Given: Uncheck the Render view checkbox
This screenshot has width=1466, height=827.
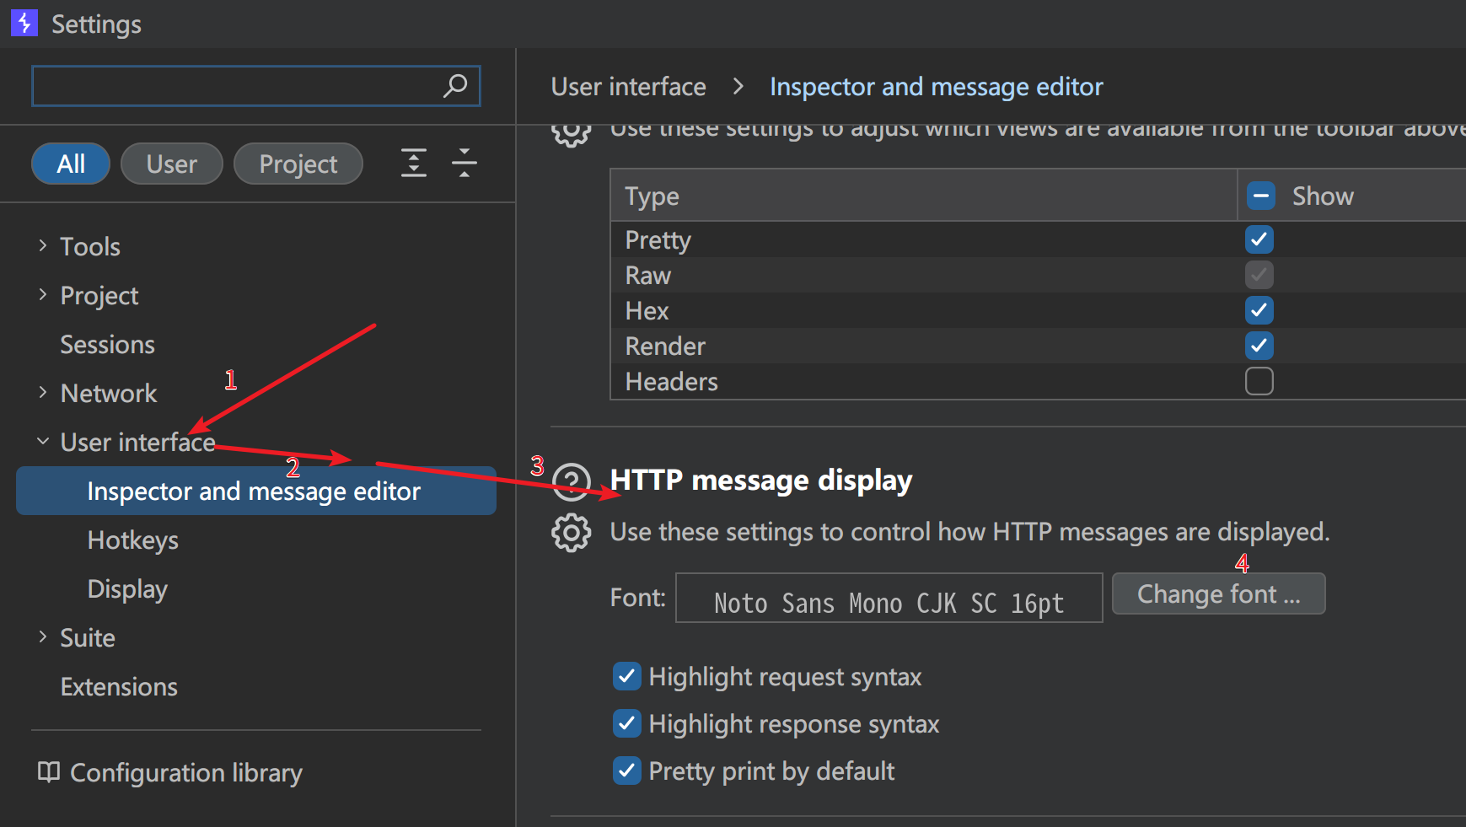Looking at the screenshot, I should 1259,346.
